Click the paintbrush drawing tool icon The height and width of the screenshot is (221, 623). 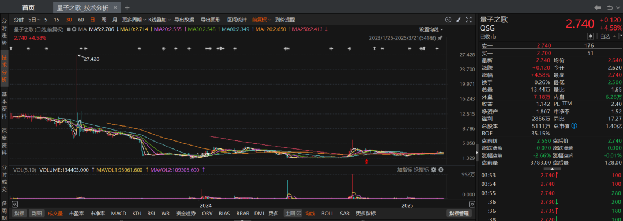458,20
